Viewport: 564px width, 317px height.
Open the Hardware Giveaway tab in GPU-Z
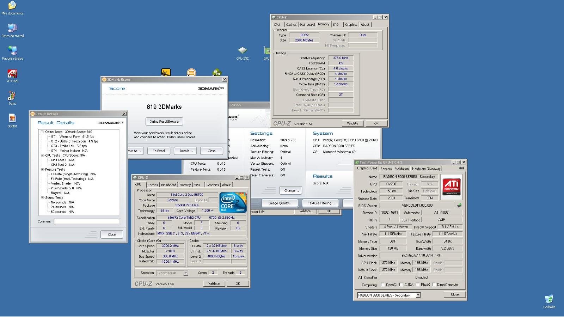[x=426, y=169]
